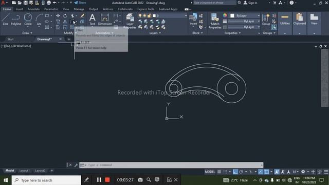The height and width of the screenshot is (185, 329).
Task: Activate the Scale tool
Action: coord(65,27)
